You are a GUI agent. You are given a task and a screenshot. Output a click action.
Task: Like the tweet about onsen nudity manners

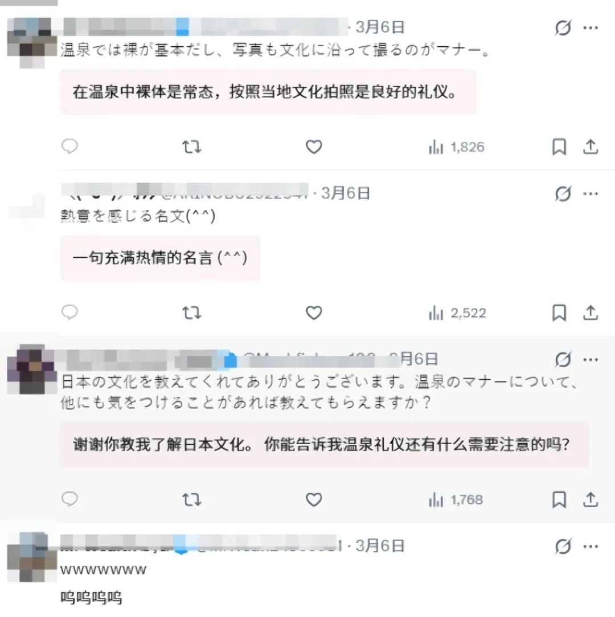[x=314, y=147]
